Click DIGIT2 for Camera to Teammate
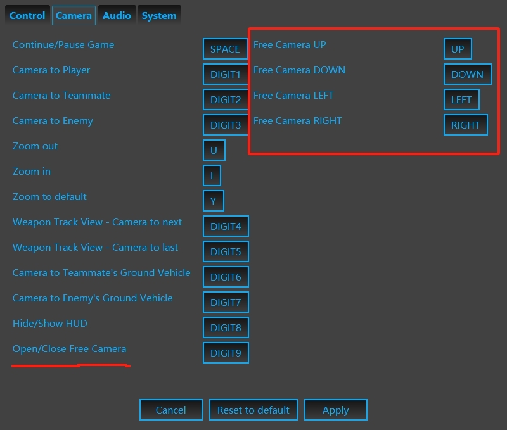 226,99
